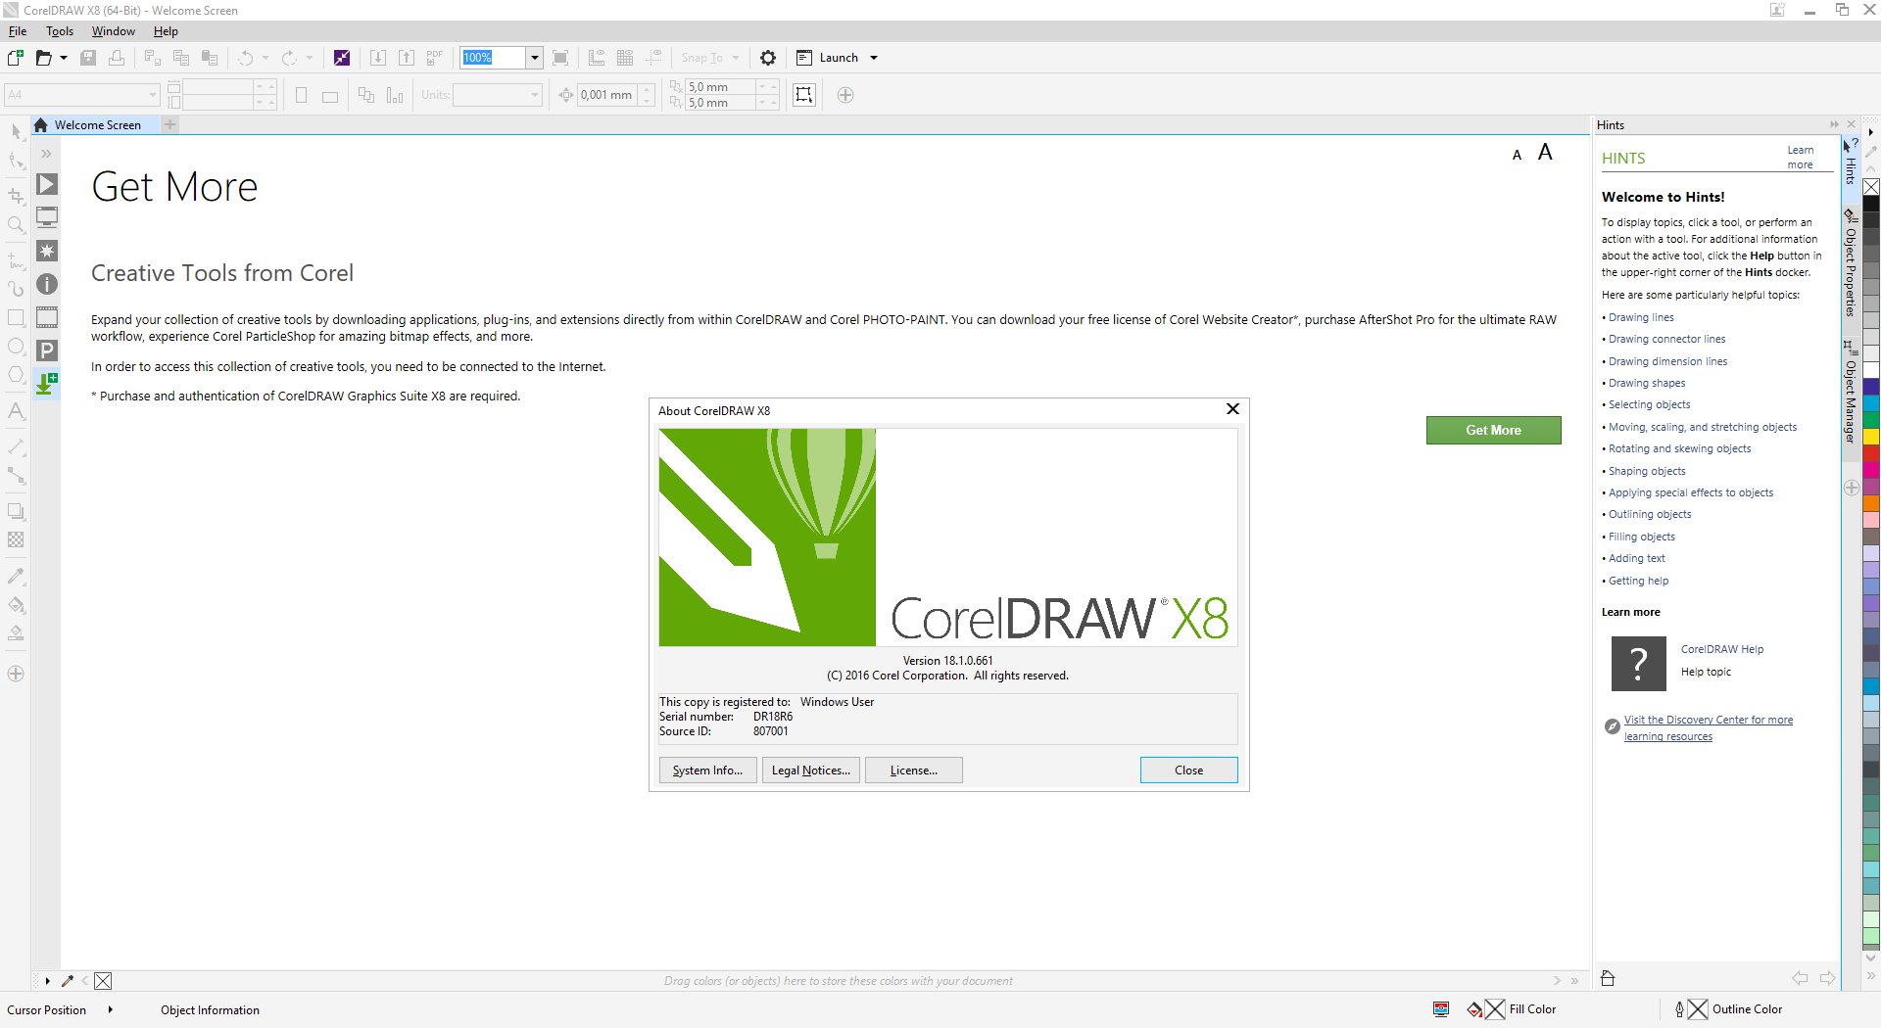Image resolution: width=1881 pixels, height=1028 pixels.
Task: Expand the zoom level dropdown arrow
Action: pyautogui.click(x=535, y=58)
